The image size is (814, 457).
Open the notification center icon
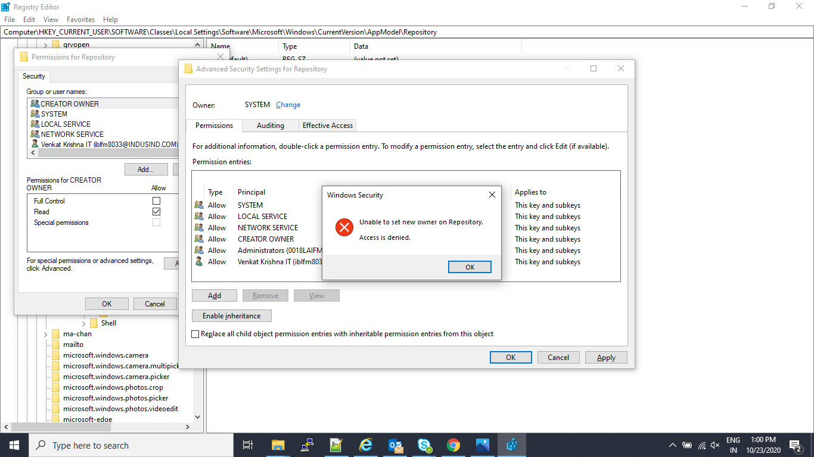795,445
